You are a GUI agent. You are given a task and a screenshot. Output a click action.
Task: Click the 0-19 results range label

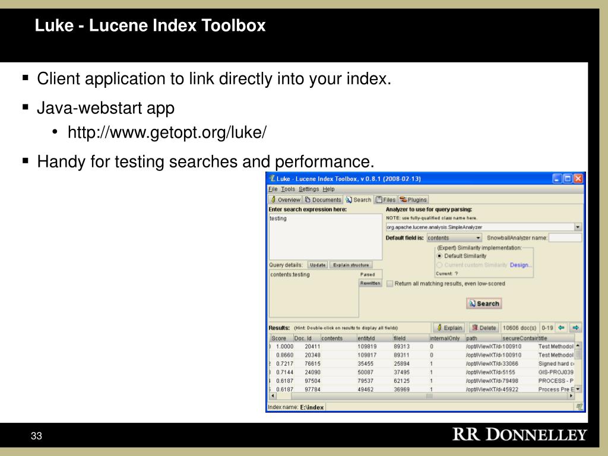tap(547, 328)
